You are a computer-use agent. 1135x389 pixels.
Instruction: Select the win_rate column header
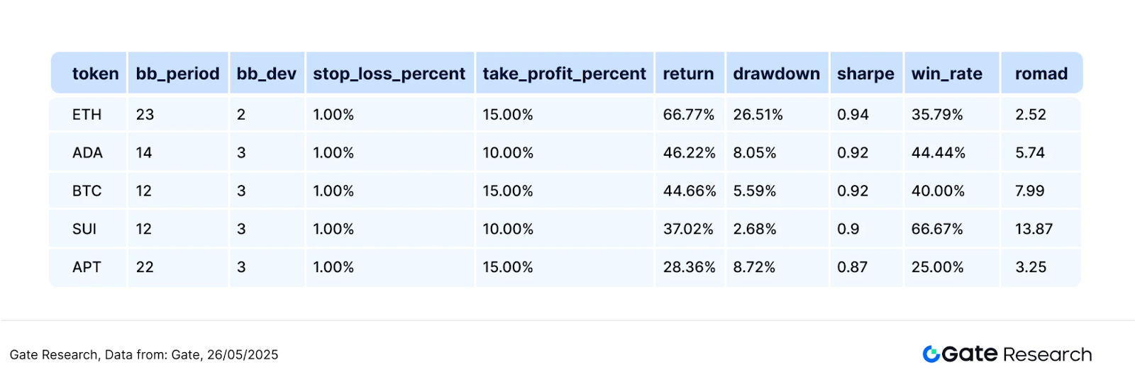coord(946,74)
